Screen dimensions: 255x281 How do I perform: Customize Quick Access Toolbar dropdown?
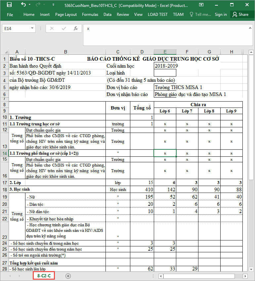click(x=53, y=5)
